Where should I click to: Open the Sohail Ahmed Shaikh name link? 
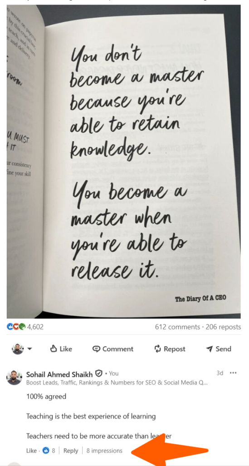[59, 374]
